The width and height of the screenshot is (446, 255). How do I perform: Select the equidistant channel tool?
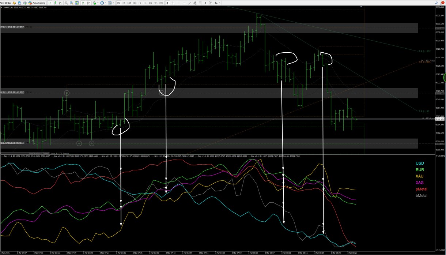tap(195, 3)
